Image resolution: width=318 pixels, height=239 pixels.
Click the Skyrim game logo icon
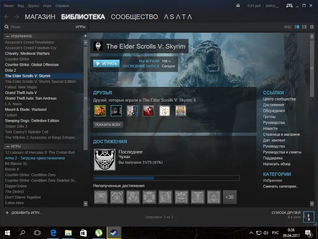98,46
